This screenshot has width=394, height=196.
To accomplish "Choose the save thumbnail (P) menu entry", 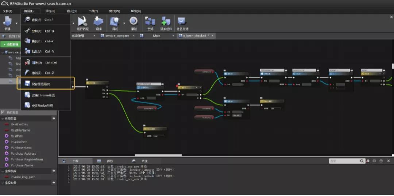I will (x=46, y=84).
